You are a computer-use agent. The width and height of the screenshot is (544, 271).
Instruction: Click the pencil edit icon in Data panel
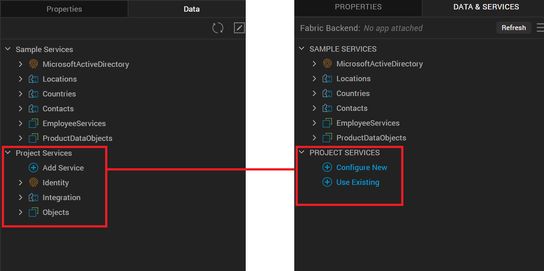[239, 28]
